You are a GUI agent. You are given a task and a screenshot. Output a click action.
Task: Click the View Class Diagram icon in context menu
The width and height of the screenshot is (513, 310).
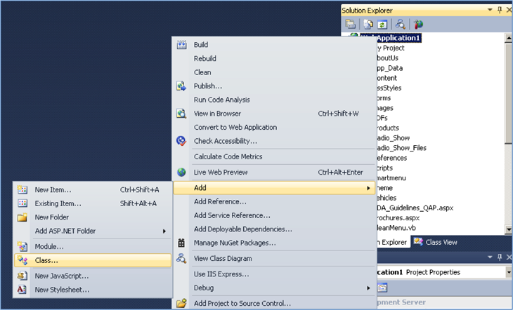point(181,258)
